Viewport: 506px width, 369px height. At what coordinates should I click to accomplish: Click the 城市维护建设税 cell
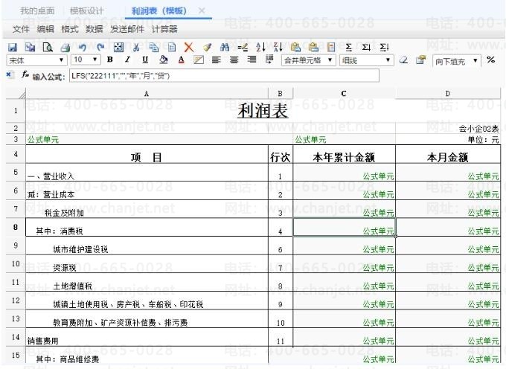point(147,246)
